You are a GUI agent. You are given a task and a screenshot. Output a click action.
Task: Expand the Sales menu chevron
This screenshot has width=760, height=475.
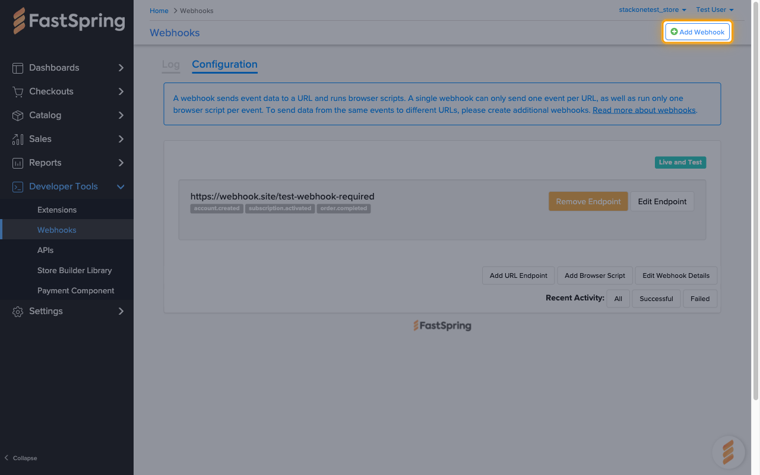tap(121, 139)
